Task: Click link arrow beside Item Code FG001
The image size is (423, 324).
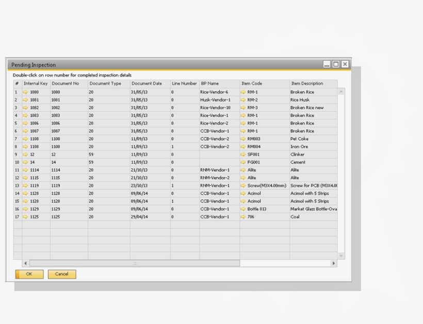Action: pos(243,162)
